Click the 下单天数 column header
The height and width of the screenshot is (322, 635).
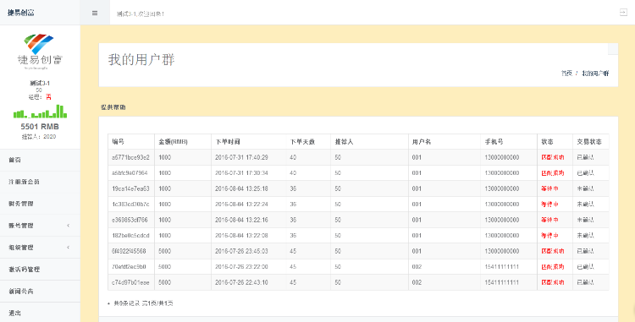point(302,142)
